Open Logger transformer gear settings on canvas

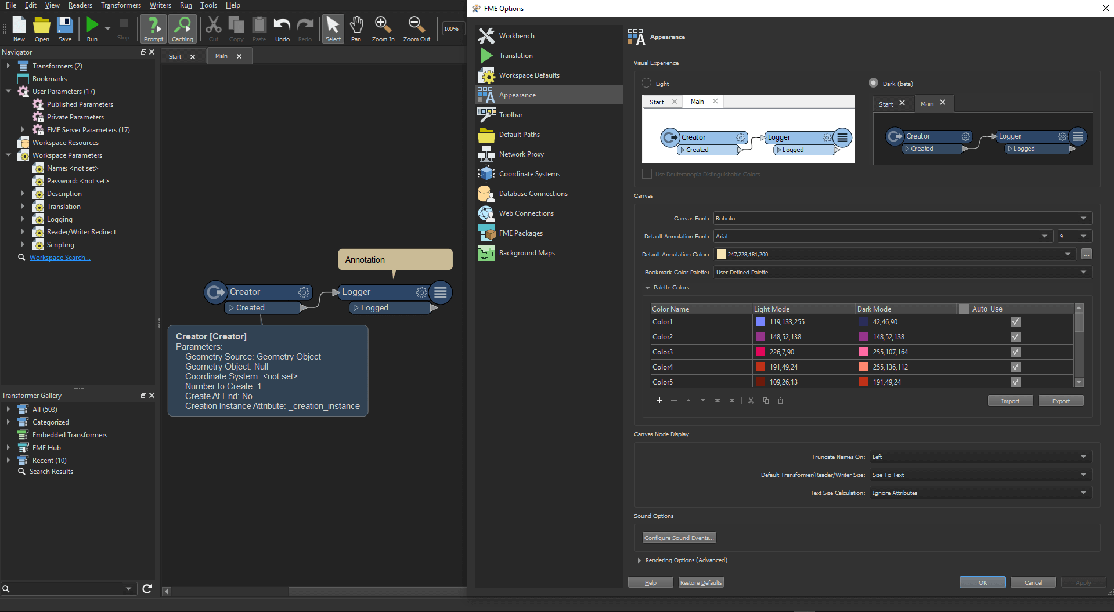421,292
